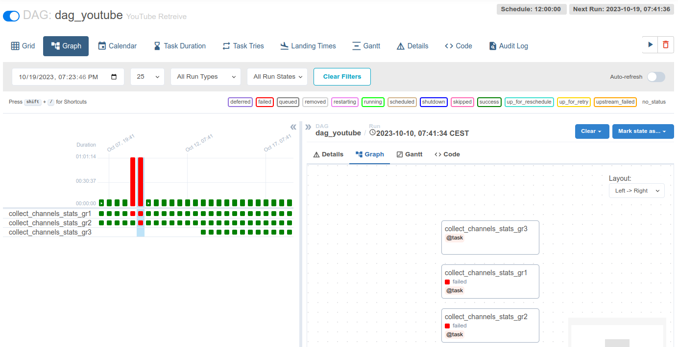Open the Audit Log view

coord(508,46)
